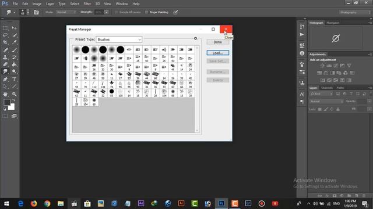
Task: Select the Smudge tool in toolbox
Action: tap(5, 71)
